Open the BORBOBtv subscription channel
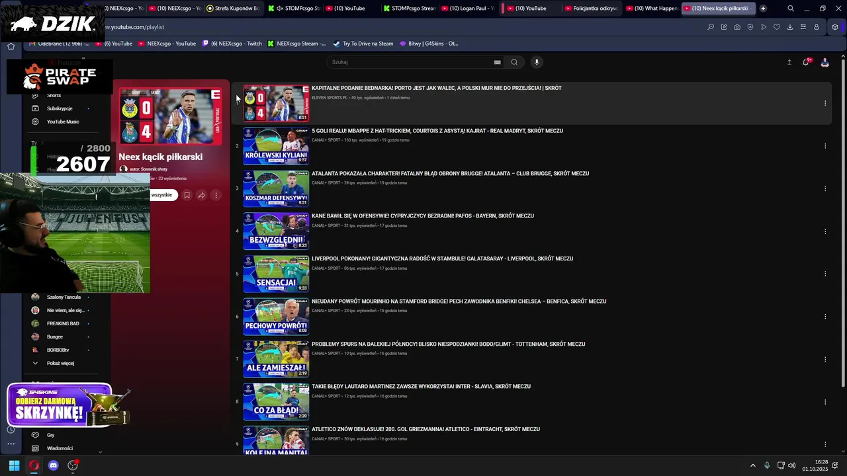 60,350
